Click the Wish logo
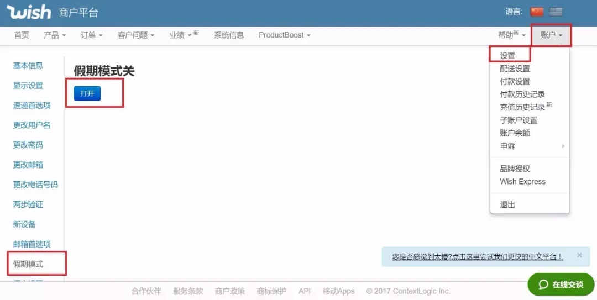 29,12
